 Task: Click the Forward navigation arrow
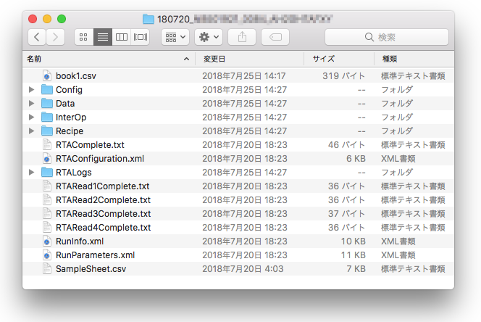tap(55, 36)
